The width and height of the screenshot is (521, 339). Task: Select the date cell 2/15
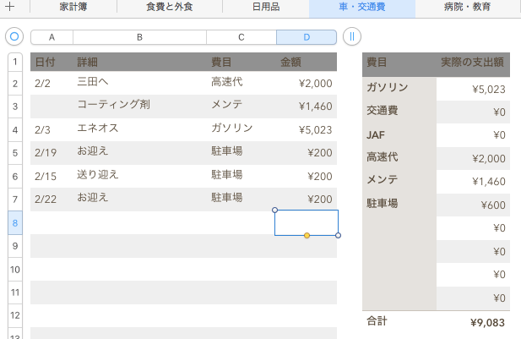[52, 176]
